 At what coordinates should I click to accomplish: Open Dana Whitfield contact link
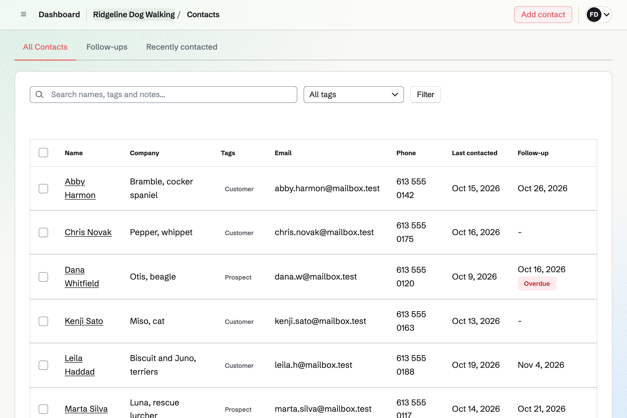tap(82, 276)
